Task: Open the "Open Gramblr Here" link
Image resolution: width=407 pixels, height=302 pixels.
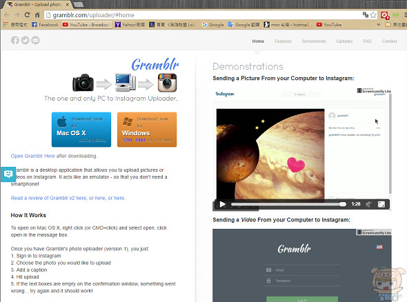Action: coord(33,156)
